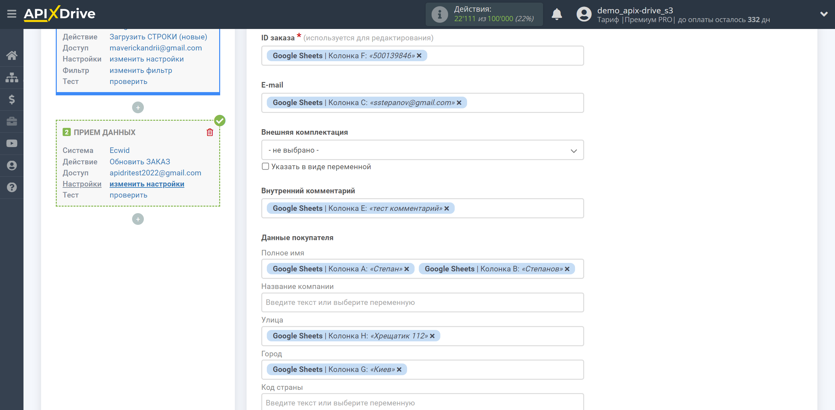This screenshot has height=410, width=835.
Task: Click the Ecwid system link
Action: [x=119, y=150]
